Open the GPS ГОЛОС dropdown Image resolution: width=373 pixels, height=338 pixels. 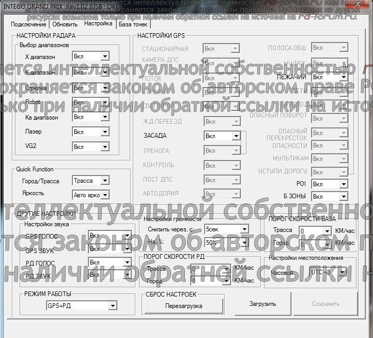tap(110, 236)
